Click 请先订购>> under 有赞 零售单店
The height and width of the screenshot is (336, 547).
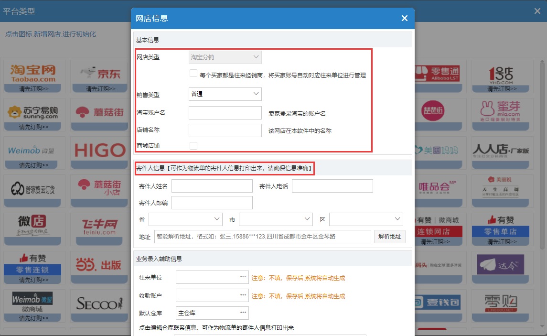501,241
